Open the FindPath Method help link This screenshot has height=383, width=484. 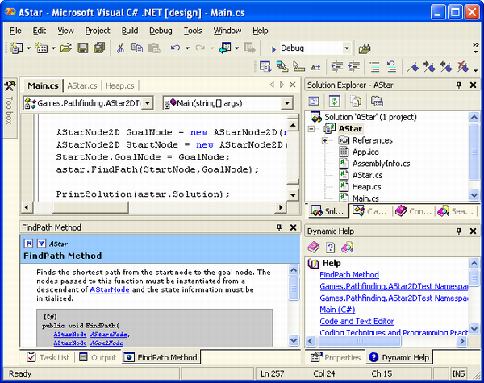click(x=349, y=275)
